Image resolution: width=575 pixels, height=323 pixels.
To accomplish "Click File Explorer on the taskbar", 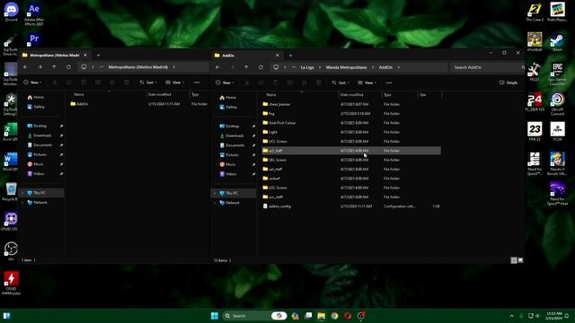I will 322,316.
